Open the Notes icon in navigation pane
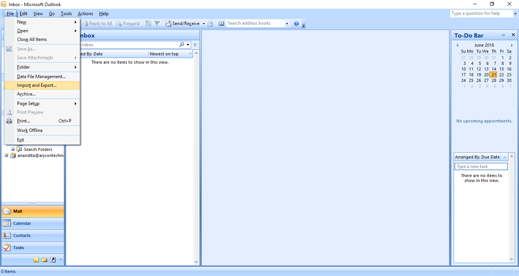519x276 pixels. click(x=36, y=260)
